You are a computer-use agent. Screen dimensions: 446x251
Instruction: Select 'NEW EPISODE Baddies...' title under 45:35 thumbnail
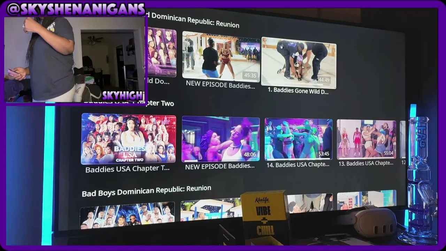point(220,85)
